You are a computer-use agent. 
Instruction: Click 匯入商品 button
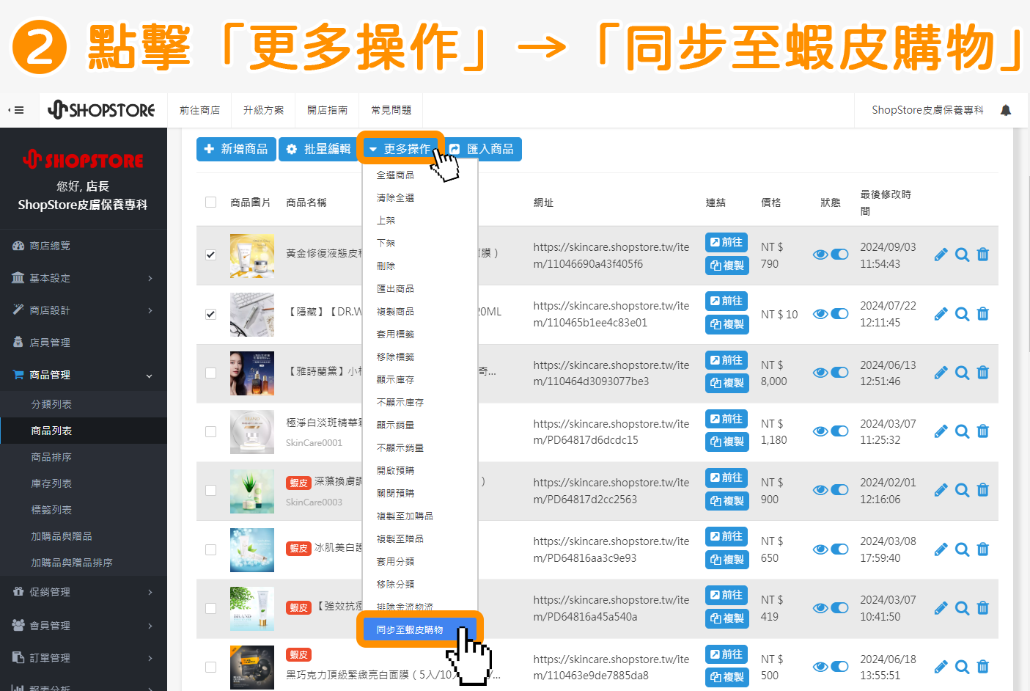(482, 149)
